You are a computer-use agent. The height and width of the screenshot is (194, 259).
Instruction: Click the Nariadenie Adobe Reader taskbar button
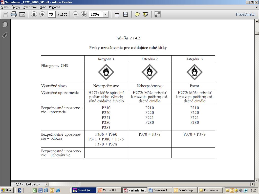pyautogui.click(x=135, y=190)
